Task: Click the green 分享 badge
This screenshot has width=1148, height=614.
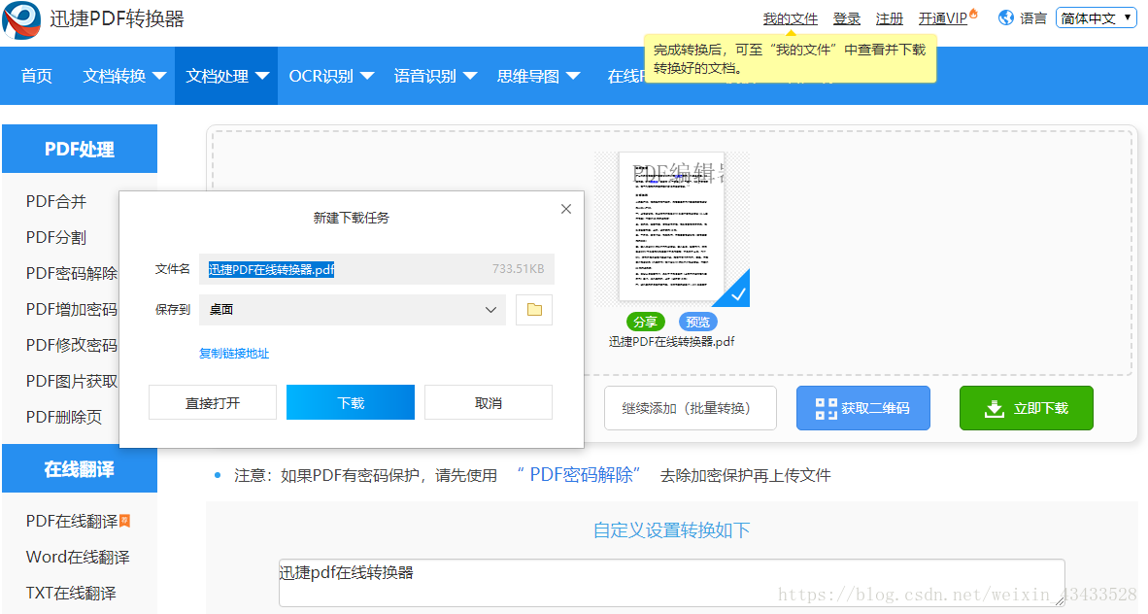Action: coord(645,322)
